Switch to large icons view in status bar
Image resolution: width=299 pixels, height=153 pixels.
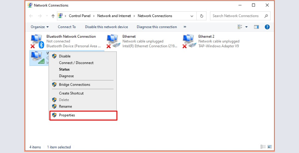(x=269, y=147)
